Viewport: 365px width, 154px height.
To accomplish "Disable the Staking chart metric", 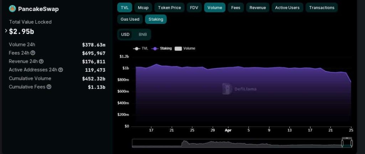I will click(156, 19).
